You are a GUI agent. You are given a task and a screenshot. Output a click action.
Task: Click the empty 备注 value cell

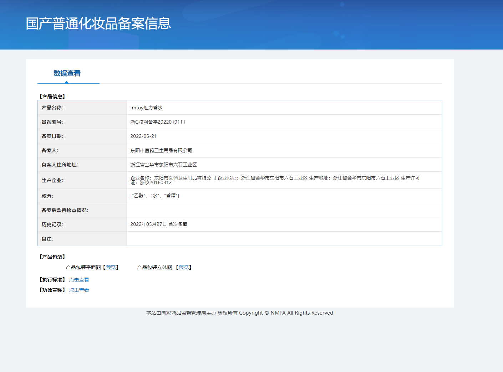click(284, 239)
